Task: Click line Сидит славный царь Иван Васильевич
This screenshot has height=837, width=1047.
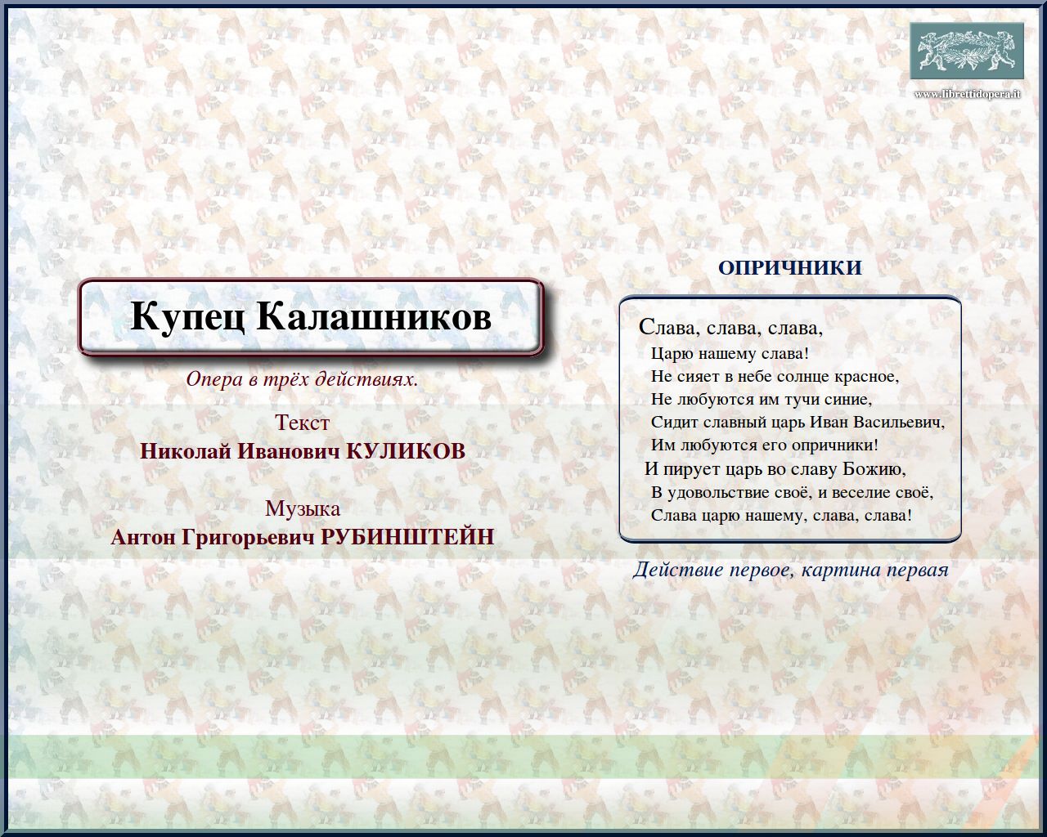Action: coord(798,423)
